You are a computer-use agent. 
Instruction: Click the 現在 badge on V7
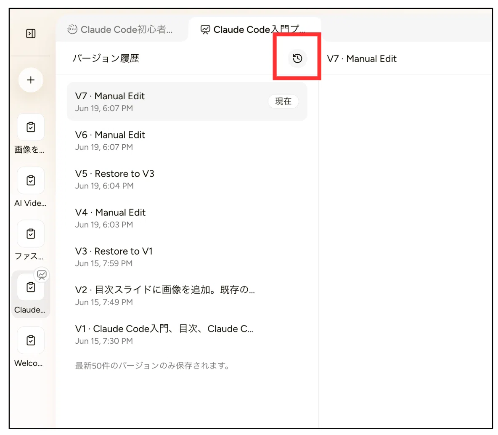pos(283,101)
